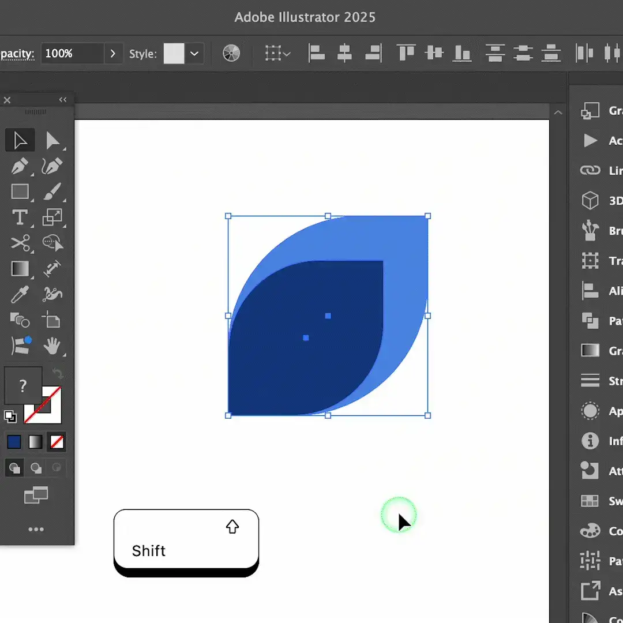Activate the Hand tool
The width and height of the screenshot is (623, 623).
[x=52, y=346]
